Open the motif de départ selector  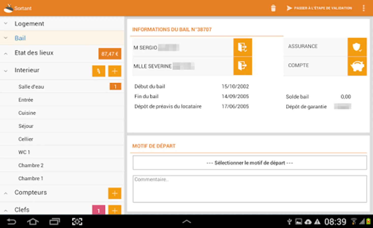(x=249, y=163)
